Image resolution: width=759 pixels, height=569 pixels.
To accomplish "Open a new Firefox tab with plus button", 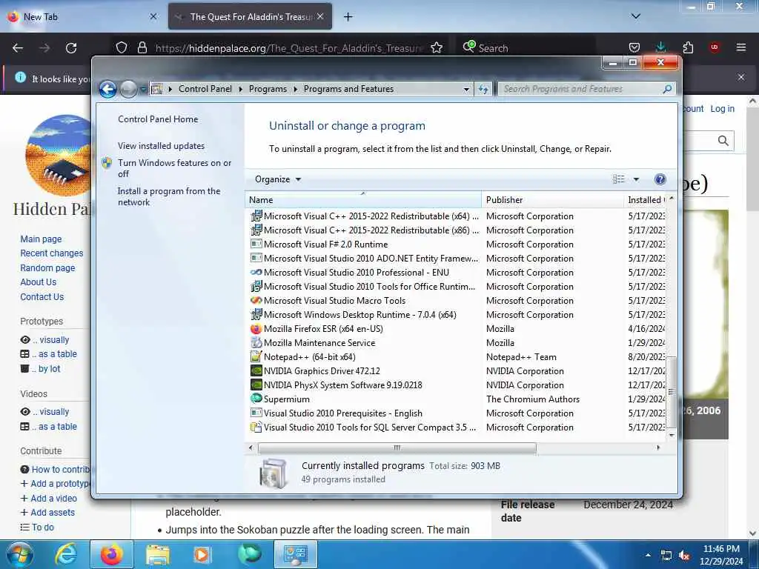I will [x=348, y=16].
